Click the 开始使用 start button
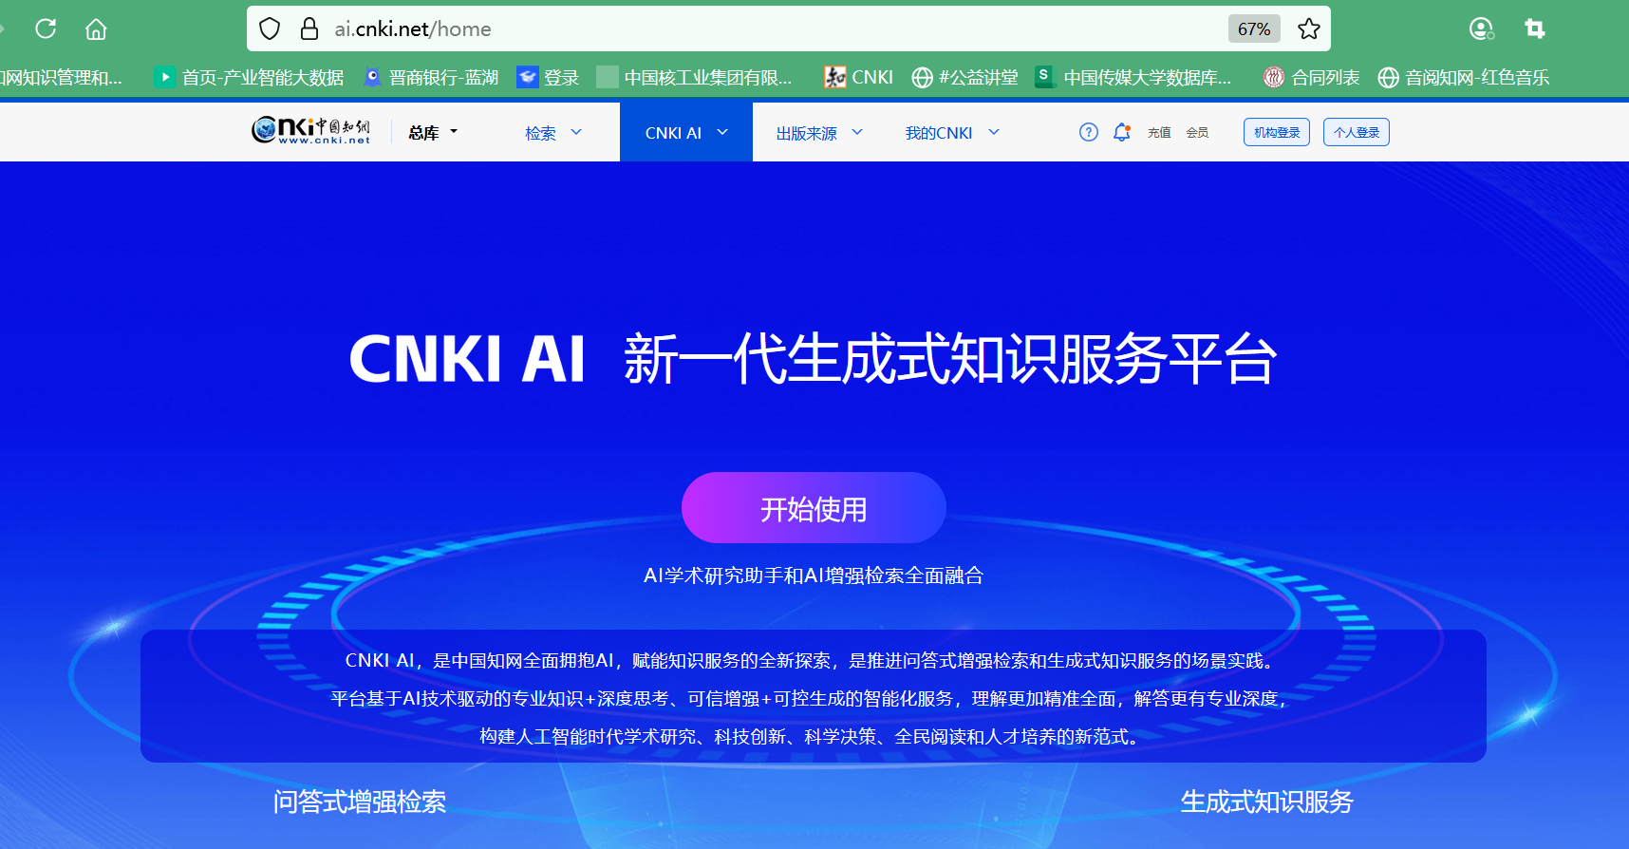The height and width of the screenshot is (849, 1629). coord(814,508)
